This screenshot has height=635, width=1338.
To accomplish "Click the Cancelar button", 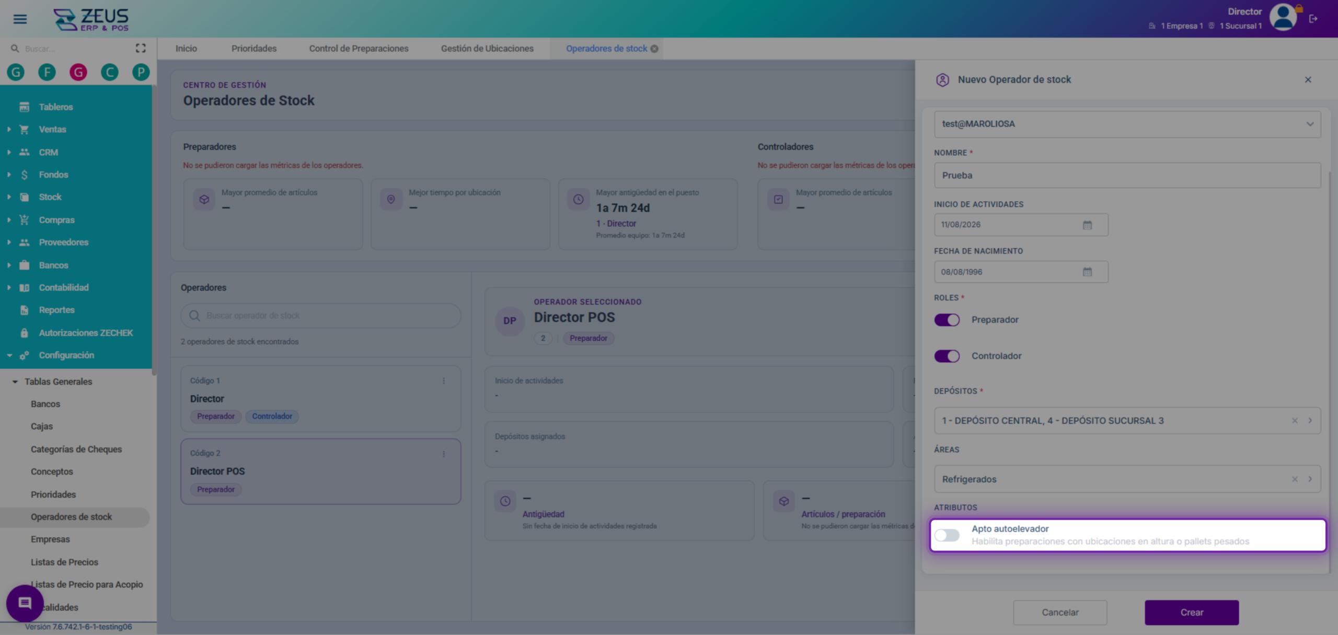I will point(1060,613).
